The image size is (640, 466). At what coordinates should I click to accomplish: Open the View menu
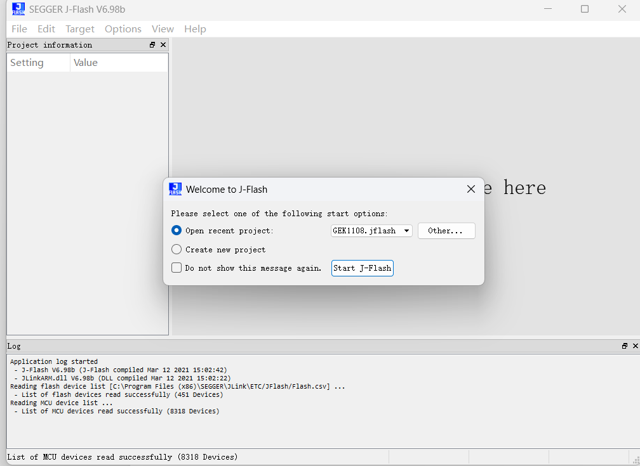click(163, 29)
